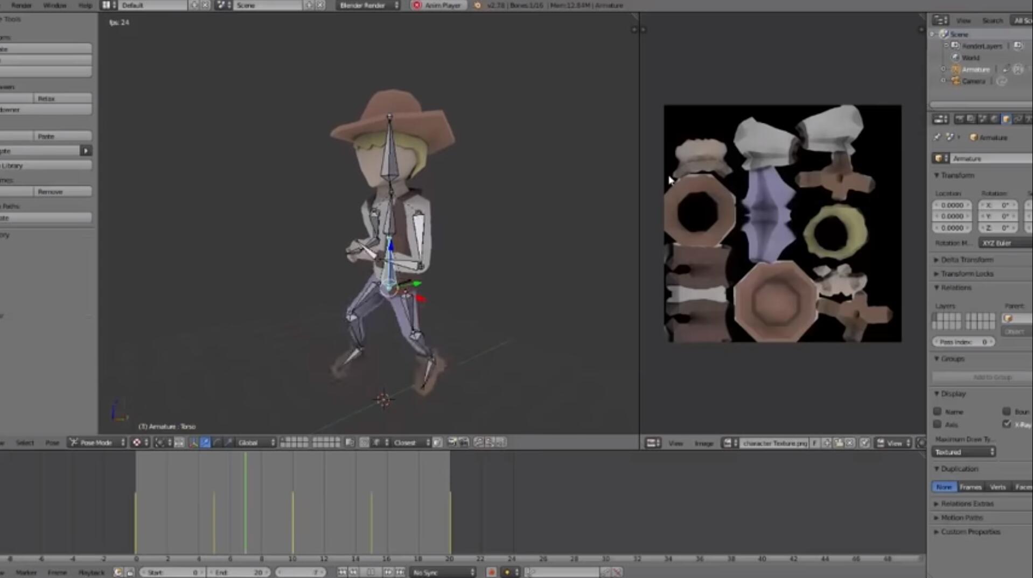The image size is (1033, 578).
Task: Open the Textured maximum draw type dropdown
Action: [x=963, y=452]
